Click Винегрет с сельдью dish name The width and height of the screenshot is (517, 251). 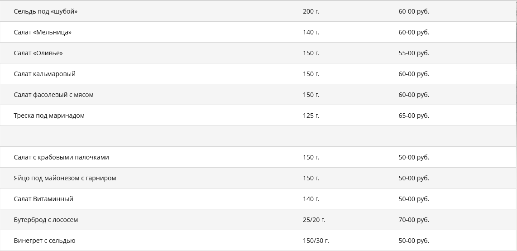[44, 241]
